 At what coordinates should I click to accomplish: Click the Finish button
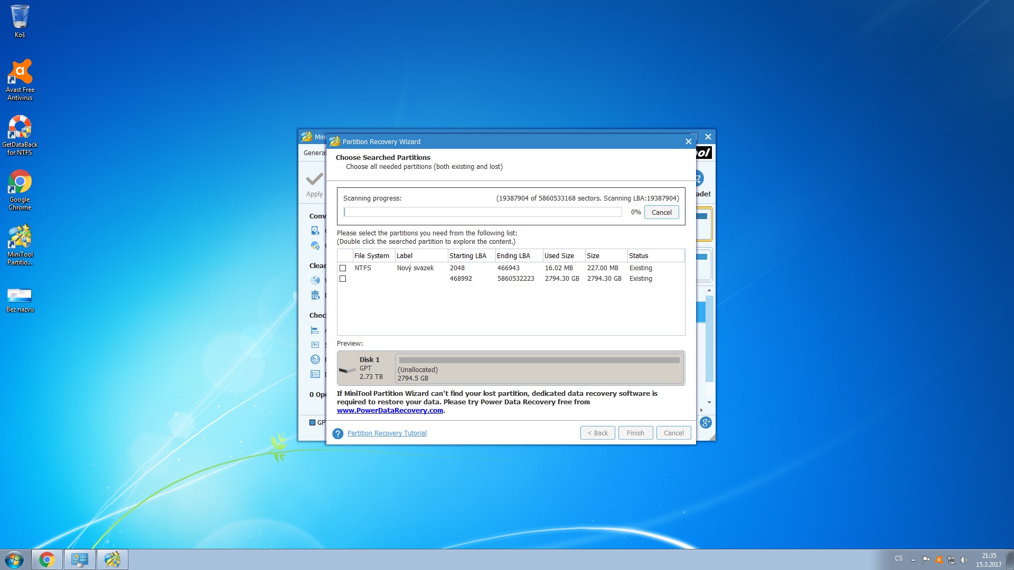click(635, 433)
